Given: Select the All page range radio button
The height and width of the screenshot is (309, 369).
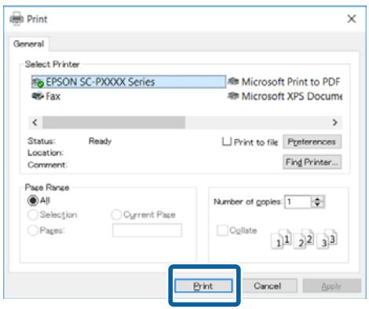Looking at the screenshot, I should click(x=33, y=200).
